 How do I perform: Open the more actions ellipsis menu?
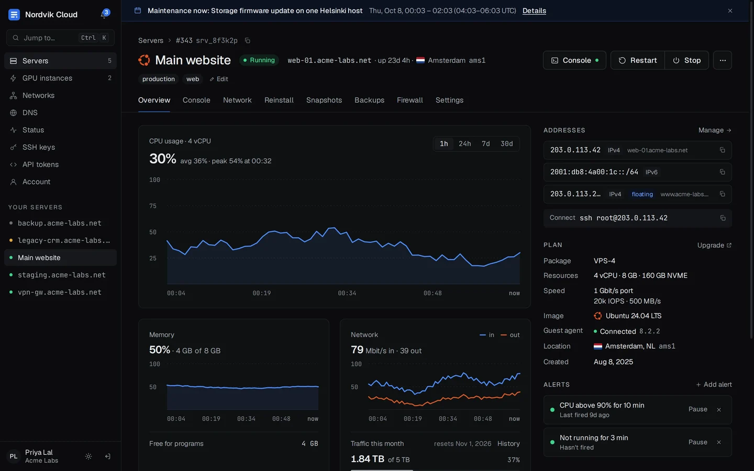tap(723, 60)
